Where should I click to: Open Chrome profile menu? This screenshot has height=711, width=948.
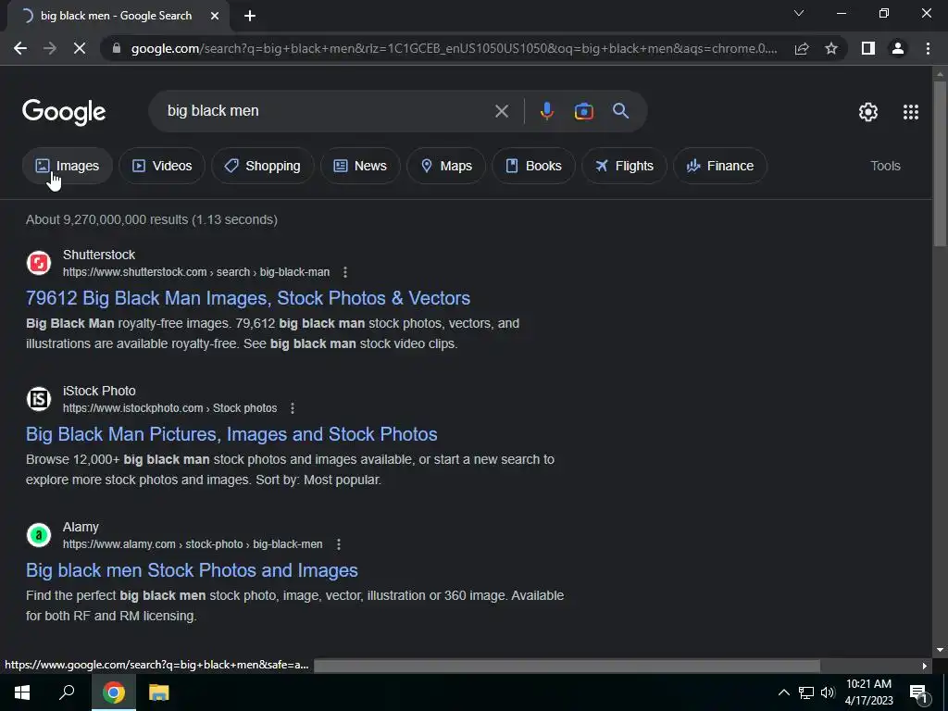click(898, 48)
